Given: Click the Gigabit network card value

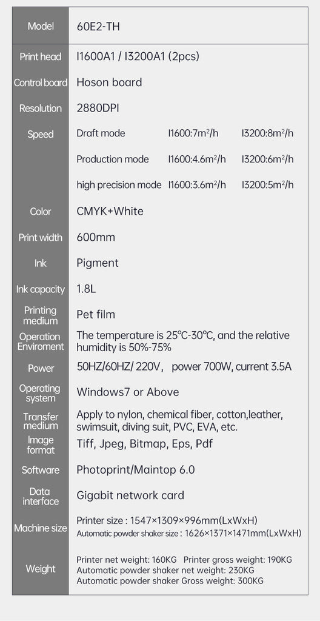Looking at the screenshot, I should (x=130, y=495).
